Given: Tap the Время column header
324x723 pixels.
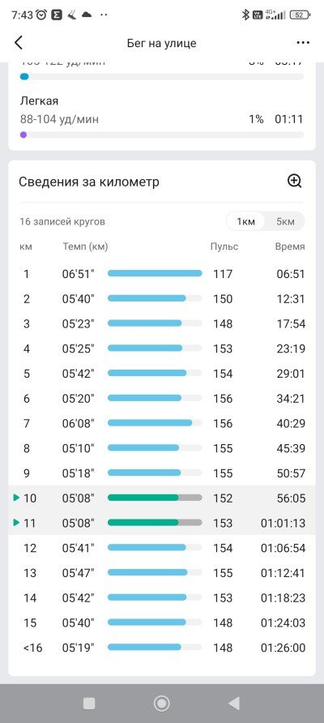Looking at the screenshot, I should pyautogui.click(x=290, y=246).
